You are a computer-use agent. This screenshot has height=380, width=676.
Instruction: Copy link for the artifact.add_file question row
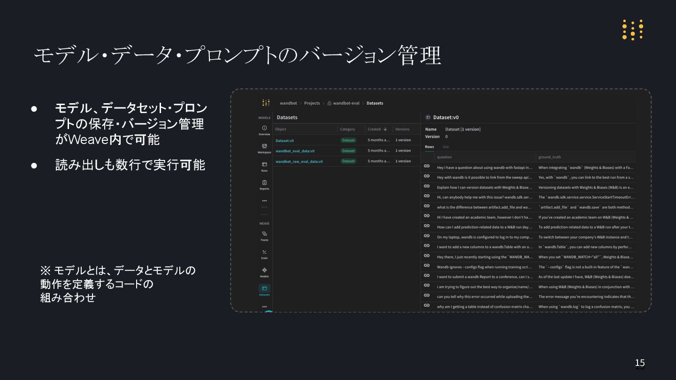pyautogui.click(x=427, y=205)
